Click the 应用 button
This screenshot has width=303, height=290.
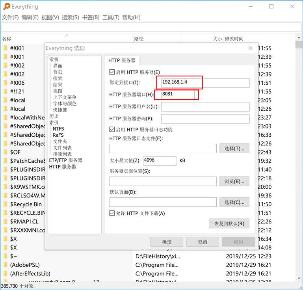[x=238, y=242]
